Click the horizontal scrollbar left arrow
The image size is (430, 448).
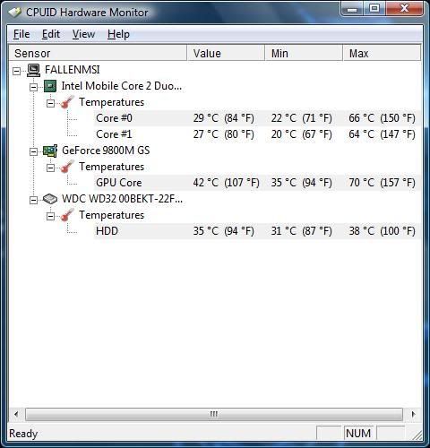[x=16, y=414]
